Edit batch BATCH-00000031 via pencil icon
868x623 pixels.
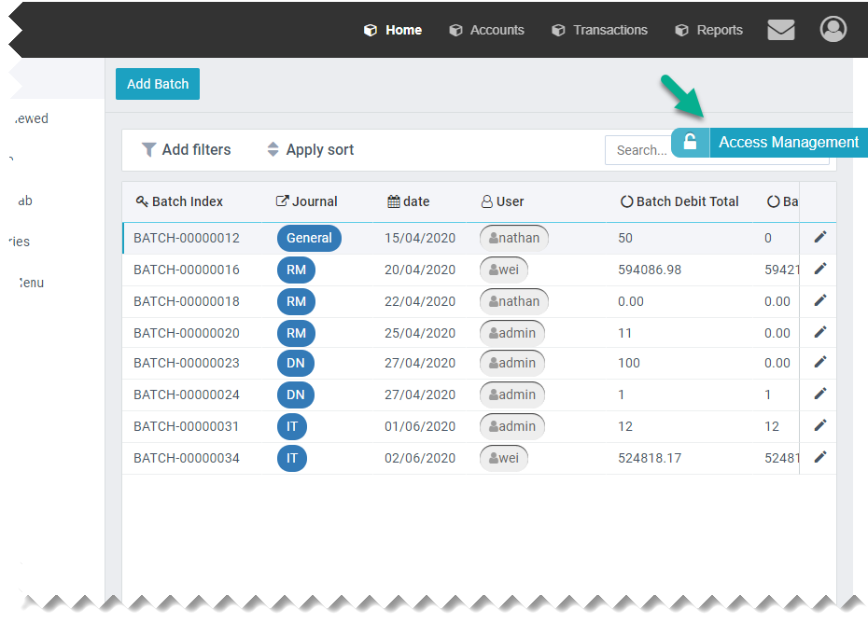click(x=820, y=425)
